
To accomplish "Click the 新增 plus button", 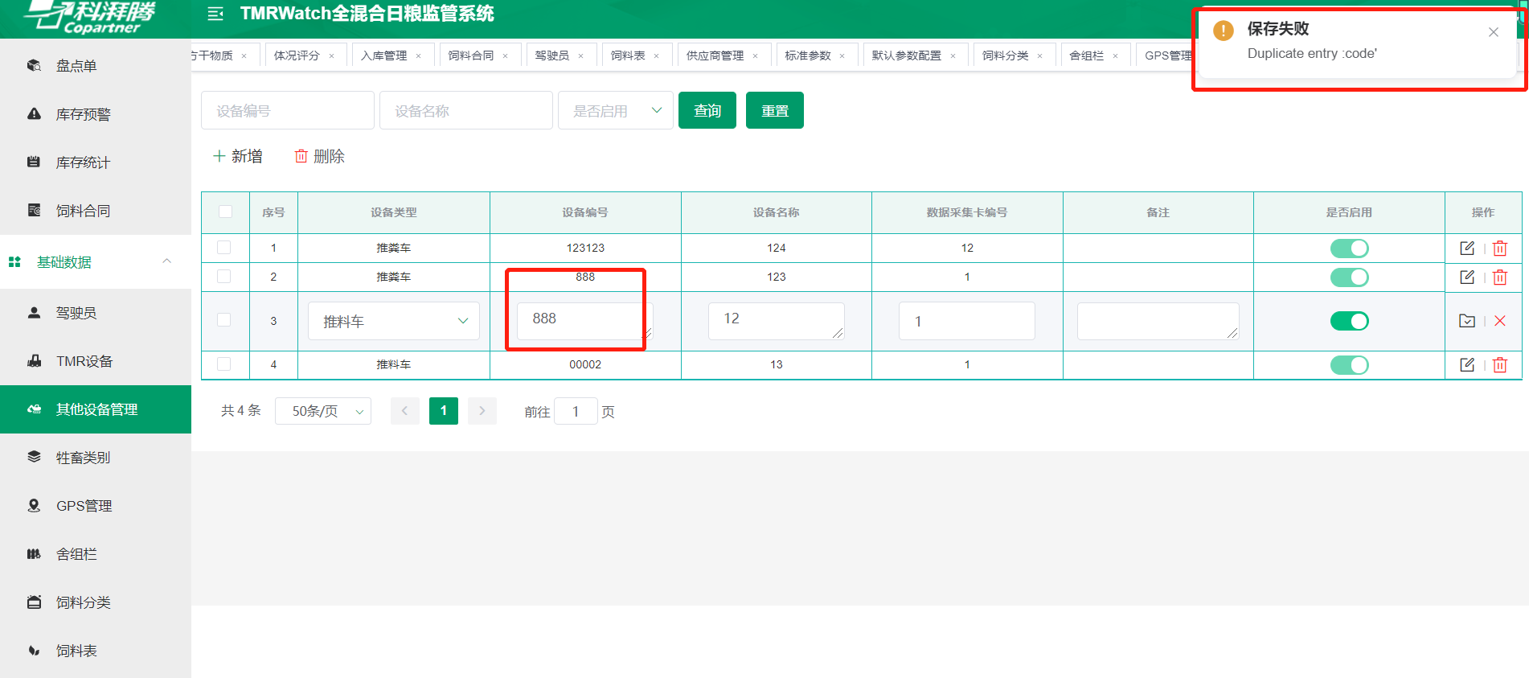I will click(x=237, y=156).
